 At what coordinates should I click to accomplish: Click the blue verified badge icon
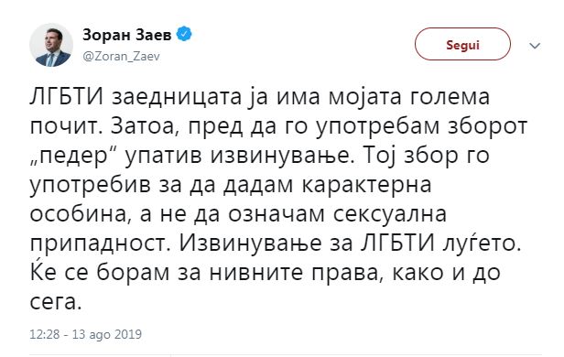point(184,35)
